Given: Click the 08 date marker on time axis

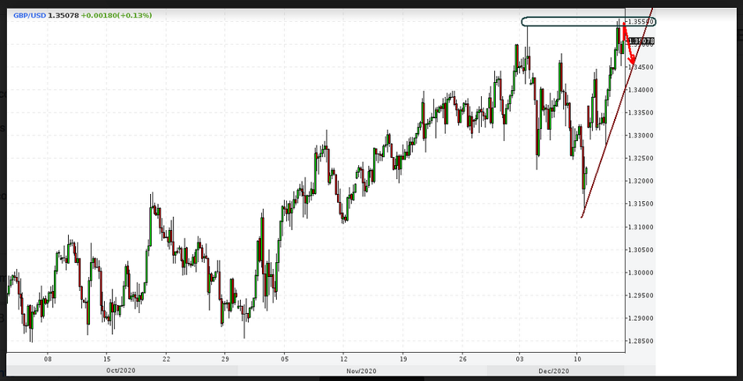Looking at the screenshot, I should pos(48,358).
